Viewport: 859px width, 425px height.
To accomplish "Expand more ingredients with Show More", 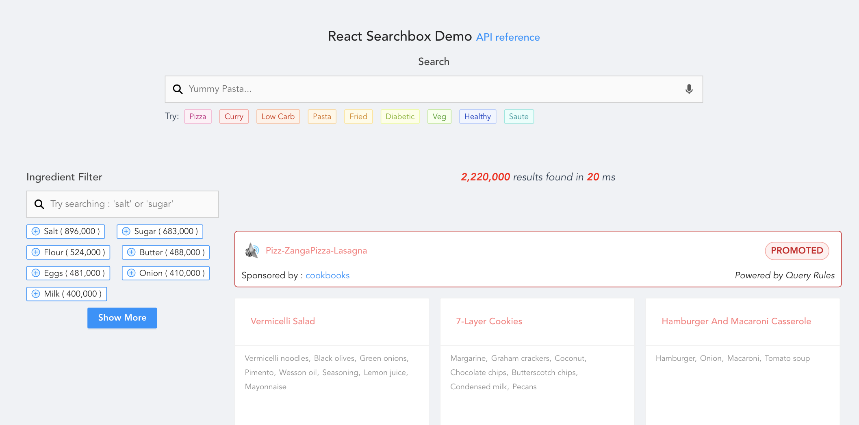I will 122,318.
